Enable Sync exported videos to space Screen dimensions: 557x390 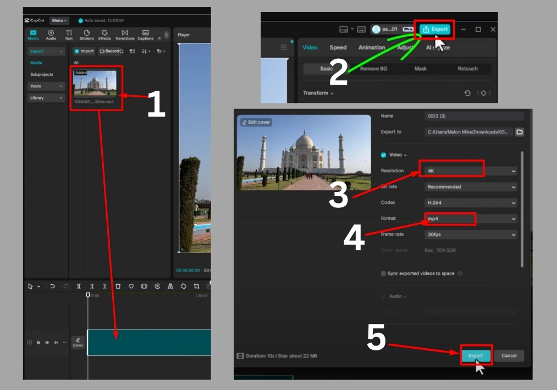(383, 273)
